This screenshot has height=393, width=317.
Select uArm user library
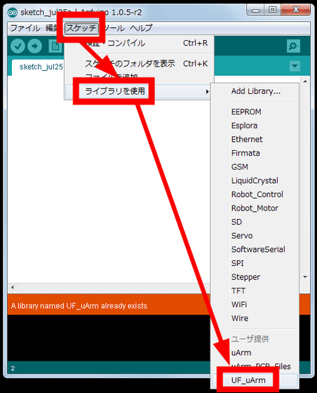(x=241, y=353)
